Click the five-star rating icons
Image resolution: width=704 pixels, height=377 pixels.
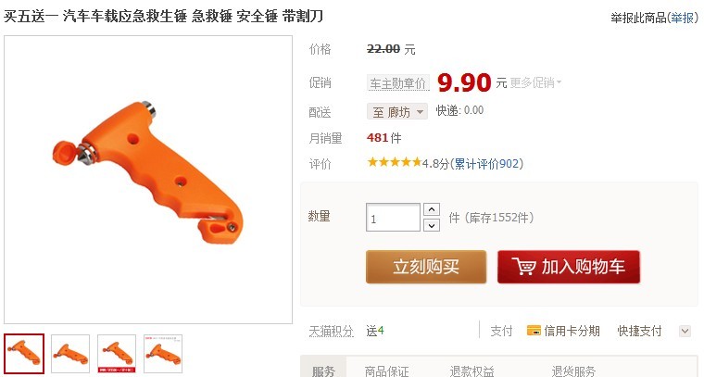coord(395,162)
